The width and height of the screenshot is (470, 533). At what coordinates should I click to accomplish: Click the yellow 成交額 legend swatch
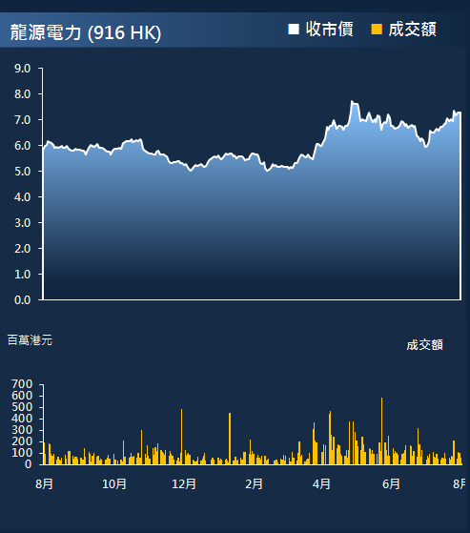click(377, 30)
